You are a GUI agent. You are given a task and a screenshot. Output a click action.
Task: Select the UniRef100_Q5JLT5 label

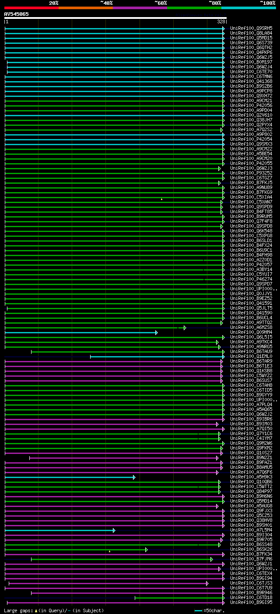251,308
